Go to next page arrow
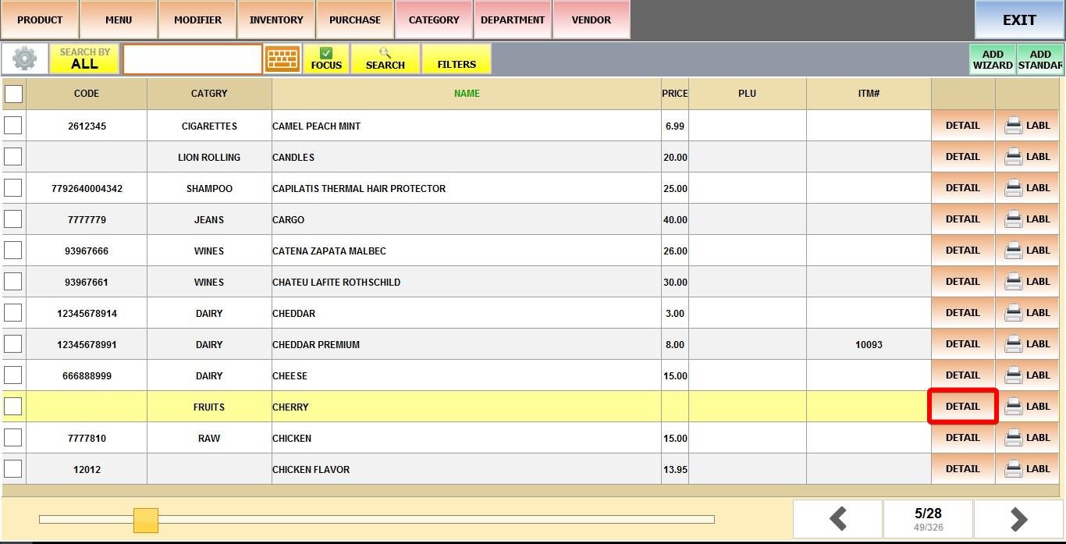The width and height of the screenshot is (1066, 544). tap(1018, 519)
